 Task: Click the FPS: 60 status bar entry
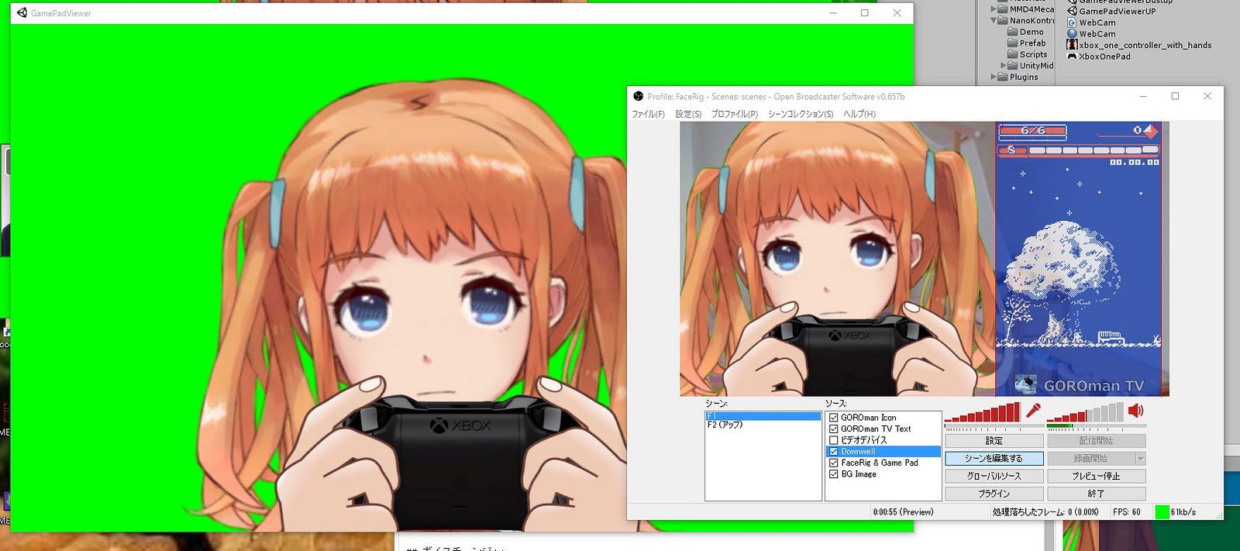(1127, 512)
